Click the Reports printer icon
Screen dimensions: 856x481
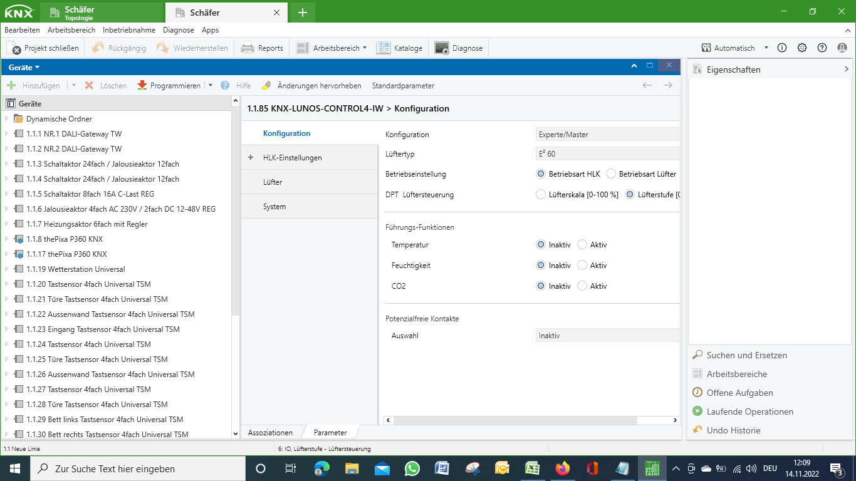(x=248, y=48)
